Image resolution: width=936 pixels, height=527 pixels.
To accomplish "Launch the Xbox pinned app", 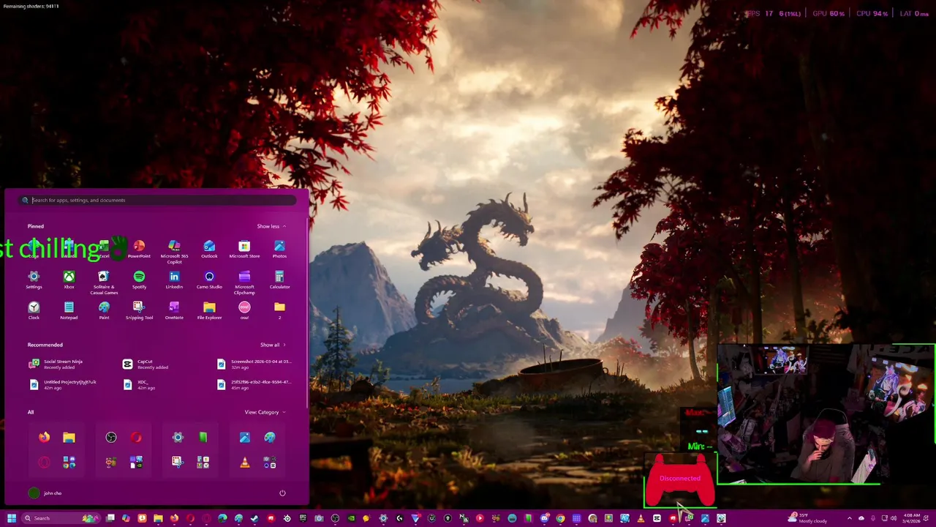I will pos(69,280).
